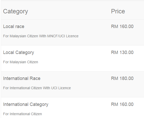Select the International Race row title
The width and height of the screenshot is (144, 118).
click(22, 78)
